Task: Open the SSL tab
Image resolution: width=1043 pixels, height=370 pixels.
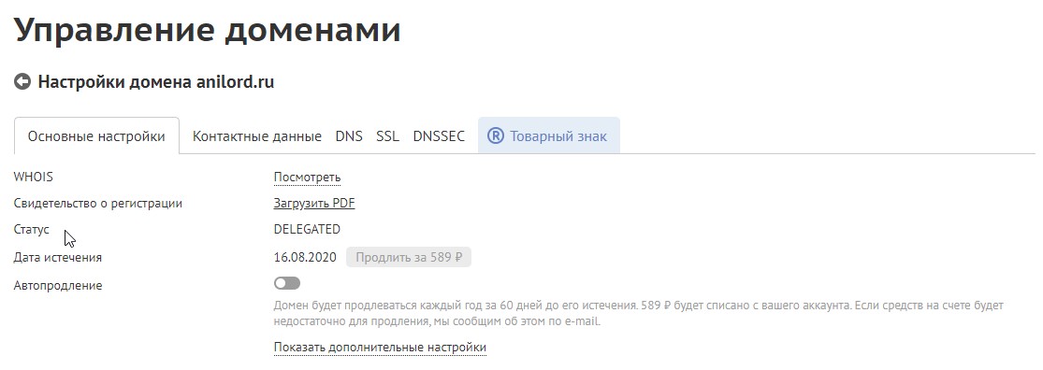Action: (x=388, y=136)
